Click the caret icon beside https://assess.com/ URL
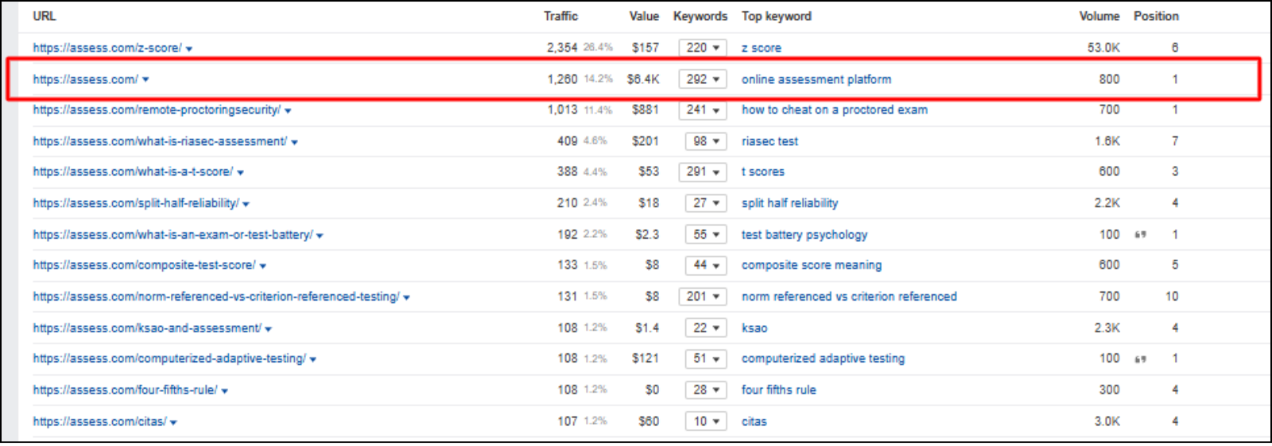Image resolution: width=1272 pixels, height=446 pixels. pyautogui.click(x=145, y=79)
